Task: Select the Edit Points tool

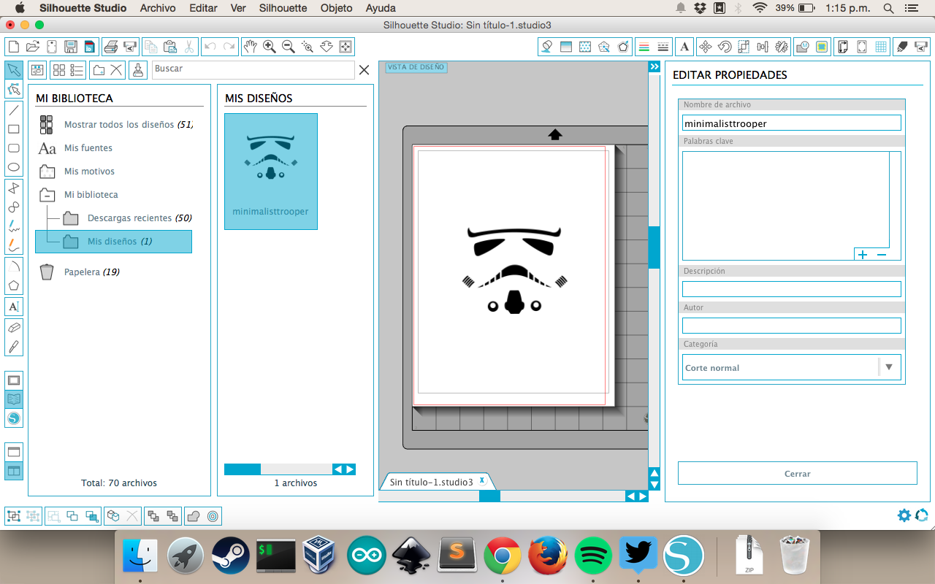Action: coord(13,89)
